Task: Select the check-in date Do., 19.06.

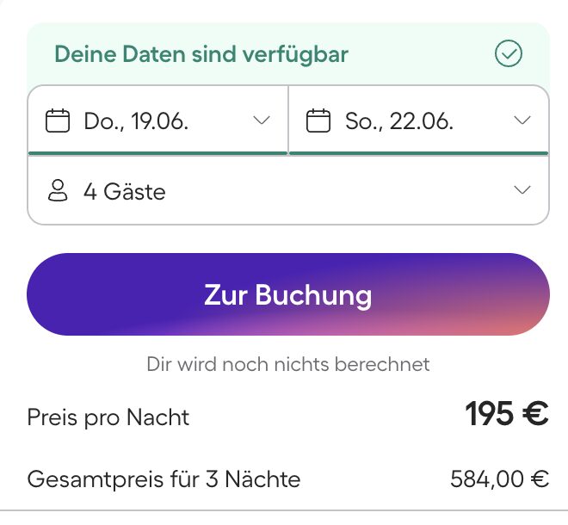Action: (x=136, y=121)
